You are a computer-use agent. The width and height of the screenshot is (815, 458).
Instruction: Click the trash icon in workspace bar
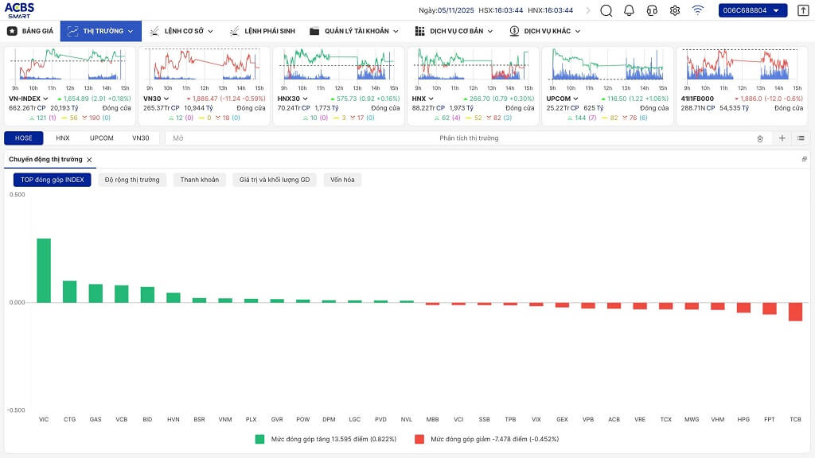point(759,138)
